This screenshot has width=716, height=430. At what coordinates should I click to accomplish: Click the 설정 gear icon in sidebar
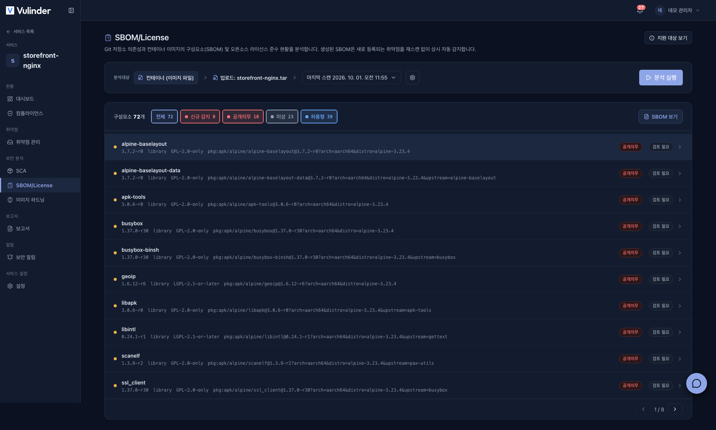[x=10, y=286]
